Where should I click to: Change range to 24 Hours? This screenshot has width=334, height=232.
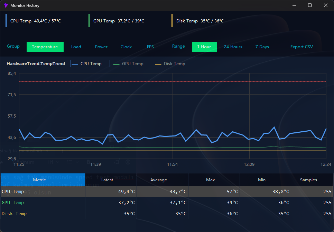(x=233, y=47)
